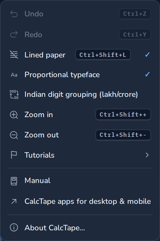Open CalcTape apps for desktop & mobile link
This screenshot has width=160, height=241.
point(80,201)
